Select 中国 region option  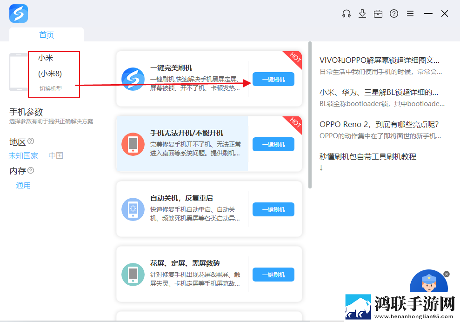point(56,155)
